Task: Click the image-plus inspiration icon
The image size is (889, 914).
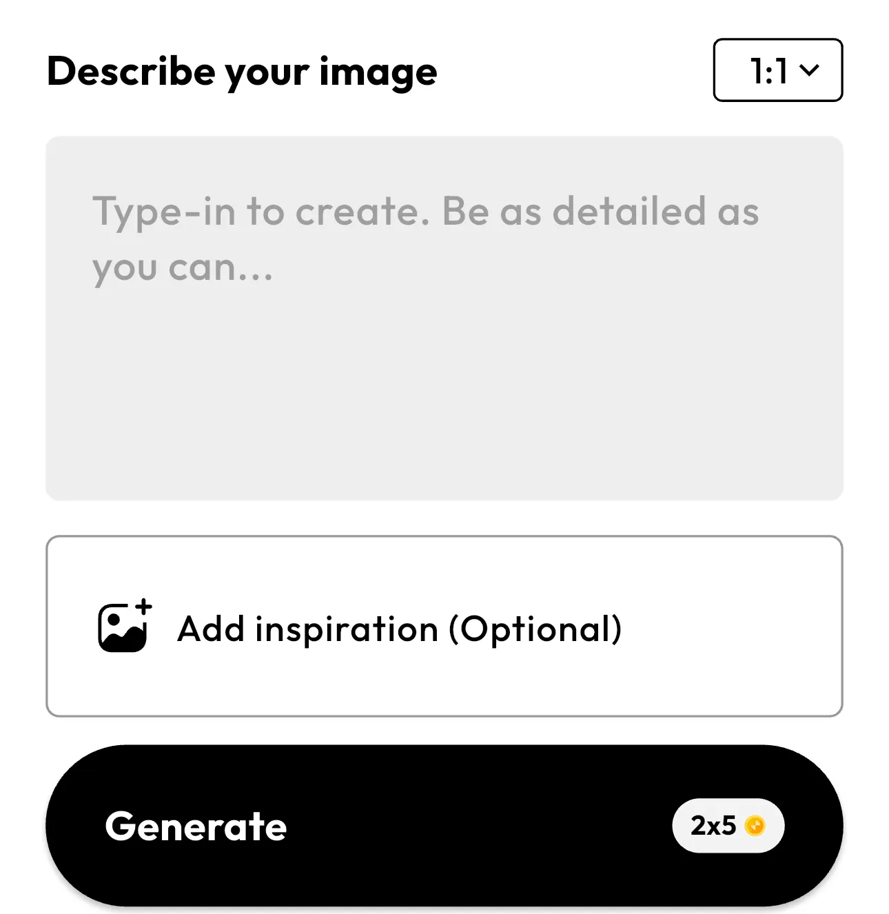Action: pyautogui.click(x=122, y=627)
